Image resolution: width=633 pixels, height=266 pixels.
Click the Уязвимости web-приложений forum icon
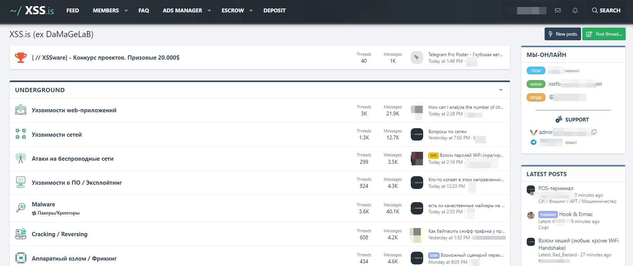pos(21,110)
